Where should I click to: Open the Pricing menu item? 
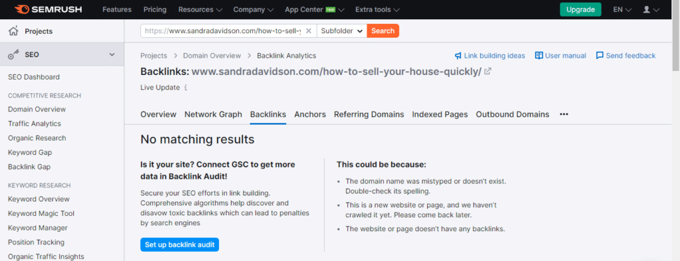click(155, 9)
